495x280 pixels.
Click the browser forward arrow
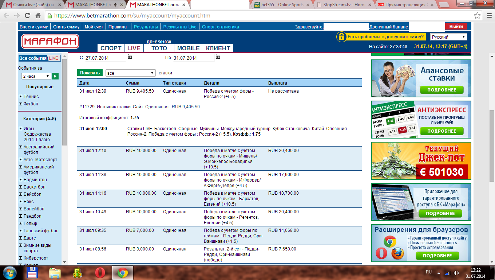(17, 16)
